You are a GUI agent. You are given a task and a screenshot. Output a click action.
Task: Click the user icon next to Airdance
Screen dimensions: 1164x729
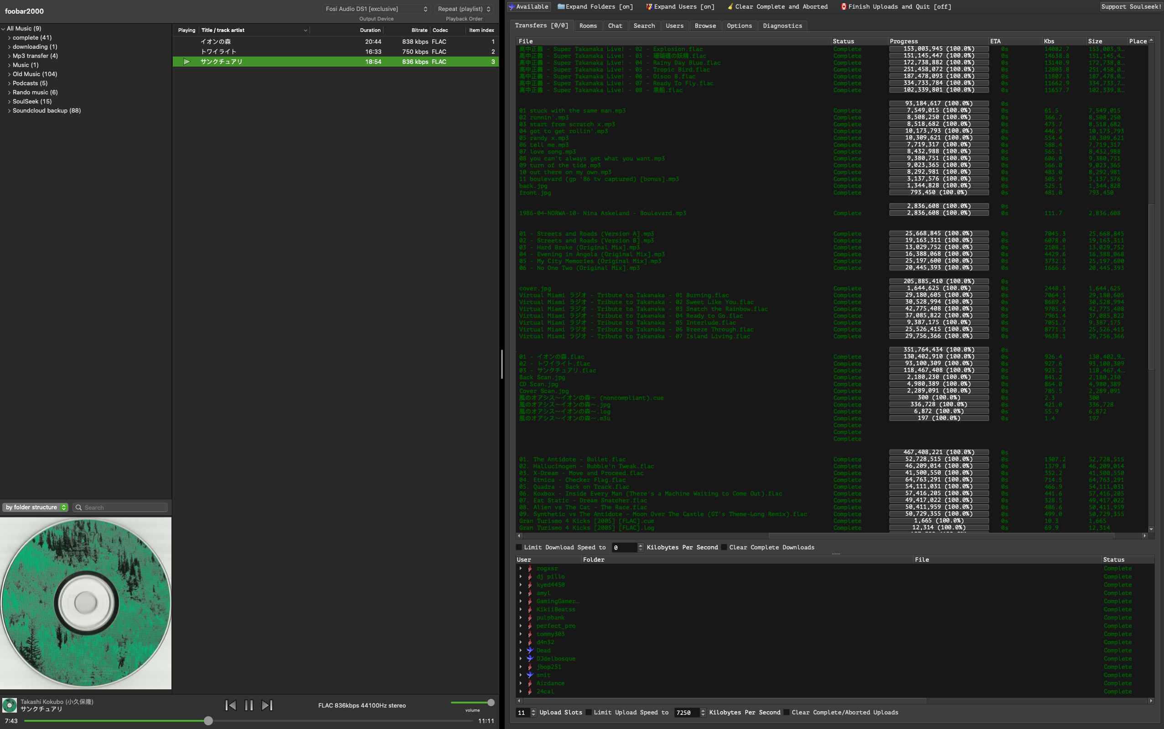tap(530, 683)
